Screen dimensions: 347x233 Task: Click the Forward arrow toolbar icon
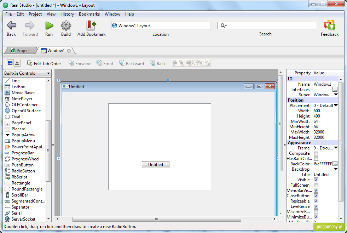click(x=30, y=25)
